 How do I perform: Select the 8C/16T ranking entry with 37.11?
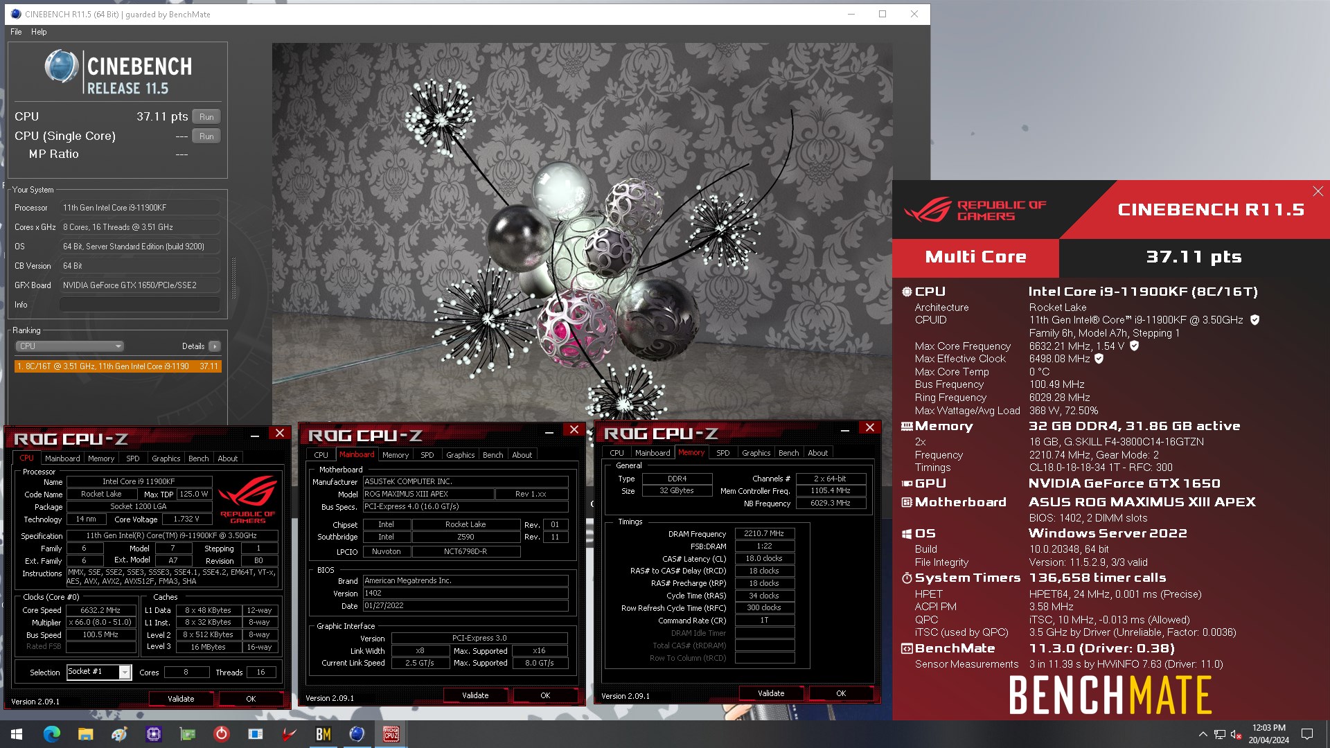click(118, 366)
